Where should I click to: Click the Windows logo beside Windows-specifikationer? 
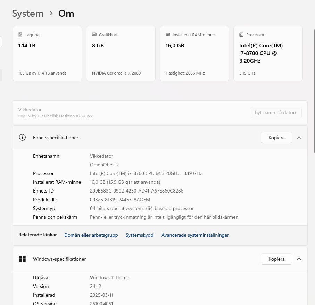click(22, 259)
